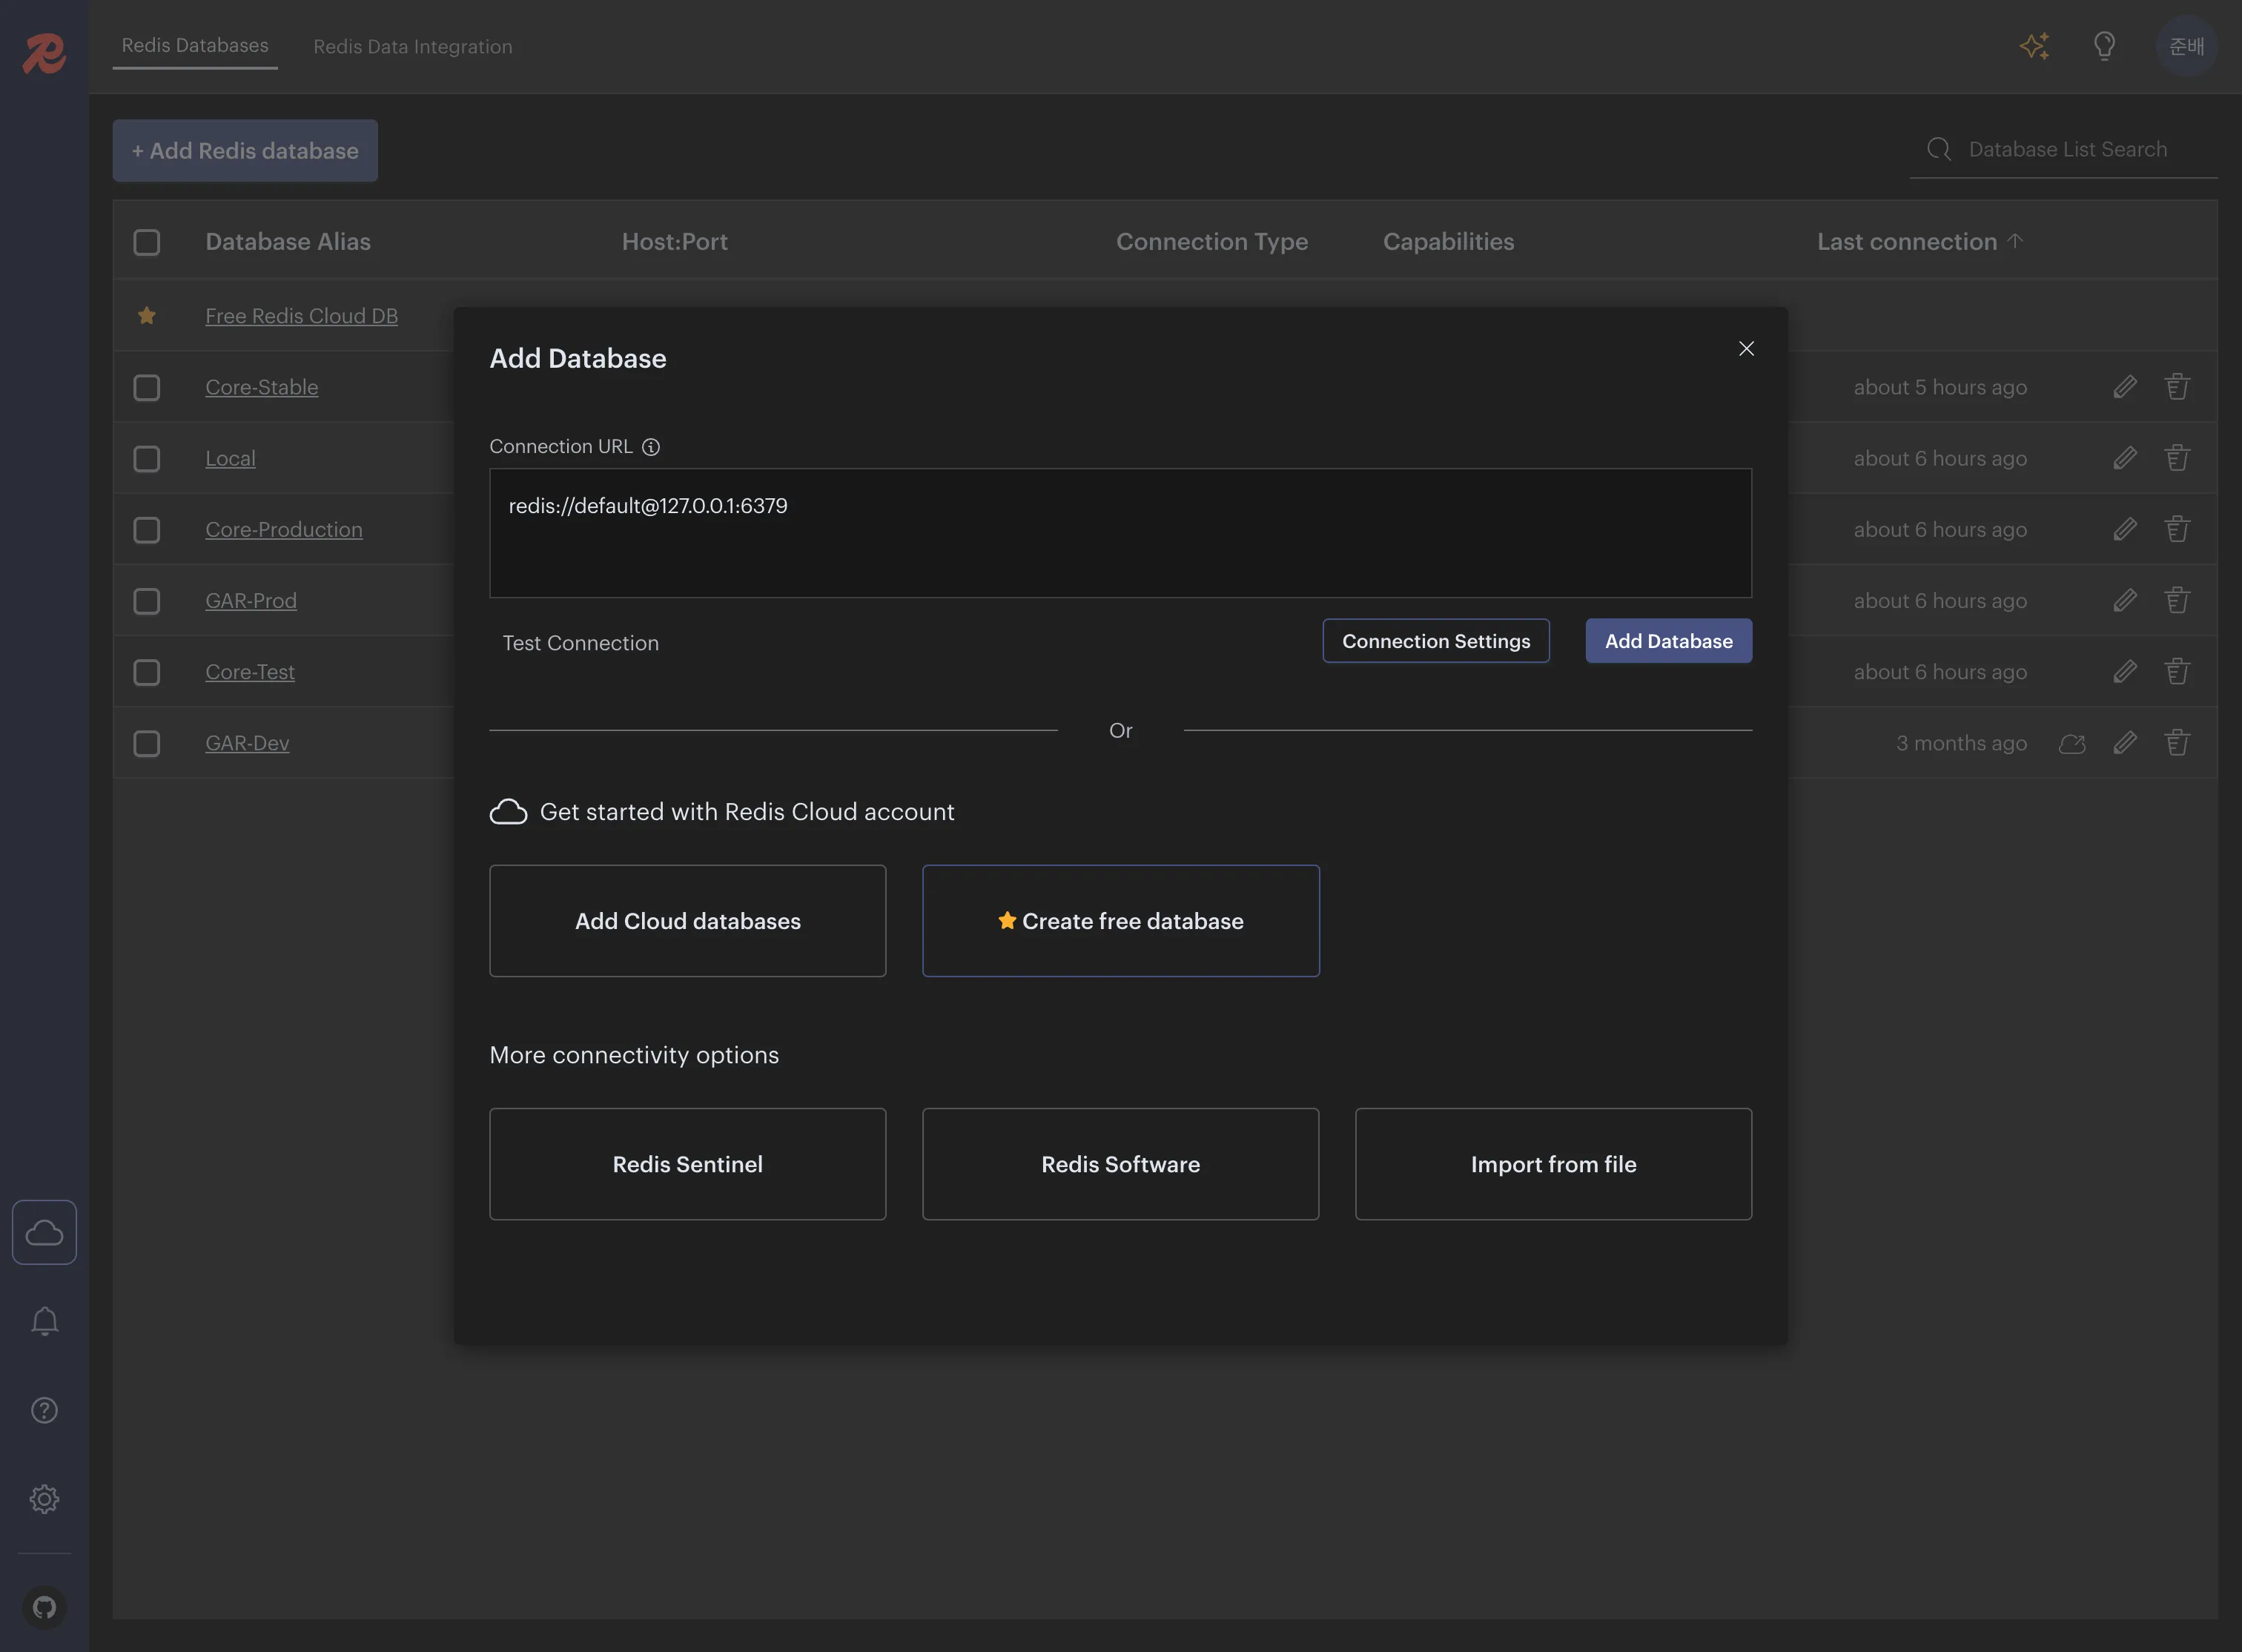The height and width of the screenshot is (1652, 2242).
Task: Check the select-all databases checkbox
Action: click(x=147, y=242)
